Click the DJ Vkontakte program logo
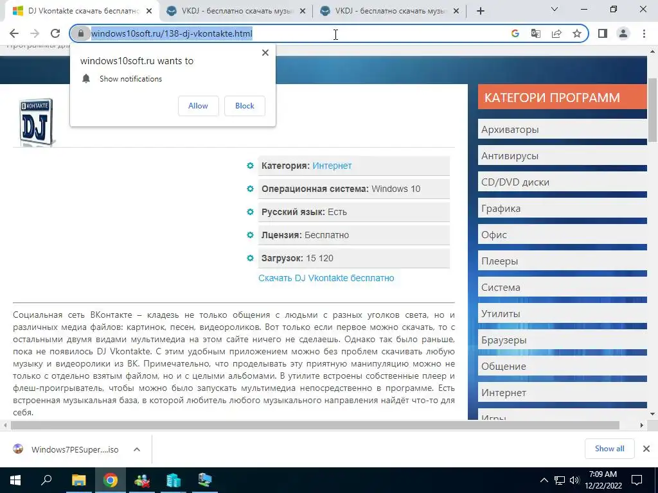This screenshot has width=658, height=493. point(36,122)
